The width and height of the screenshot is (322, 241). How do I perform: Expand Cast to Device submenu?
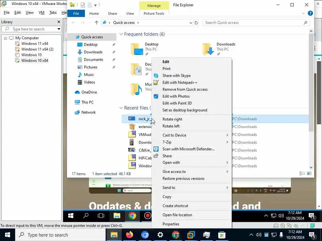[227, 135]
